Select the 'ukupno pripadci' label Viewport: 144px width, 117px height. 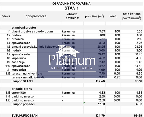coord(23,104)
